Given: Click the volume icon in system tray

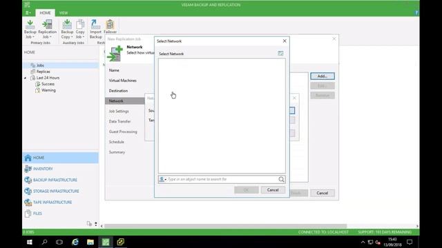Looking at the screenshot, I should pos(378,242).
